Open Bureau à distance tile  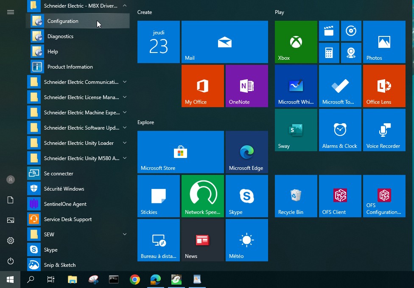[158, 240]
